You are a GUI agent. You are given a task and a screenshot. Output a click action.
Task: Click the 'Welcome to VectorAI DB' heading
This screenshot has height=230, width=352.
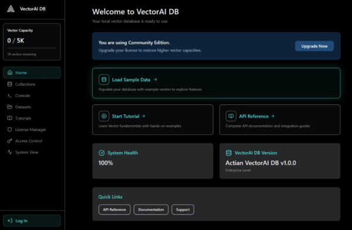(x=136, y=12)
